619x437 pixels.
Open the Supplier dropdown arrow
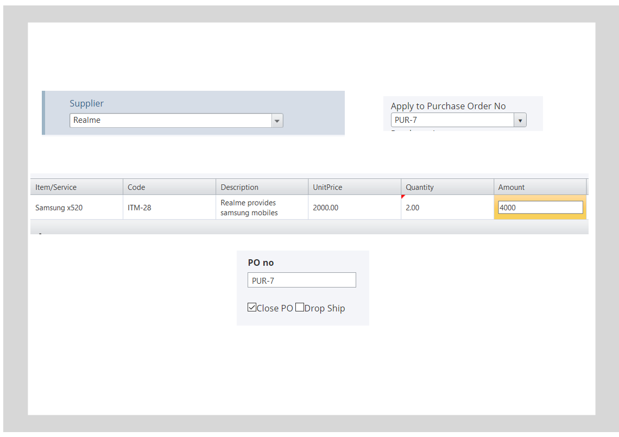[x=277, y=121]
